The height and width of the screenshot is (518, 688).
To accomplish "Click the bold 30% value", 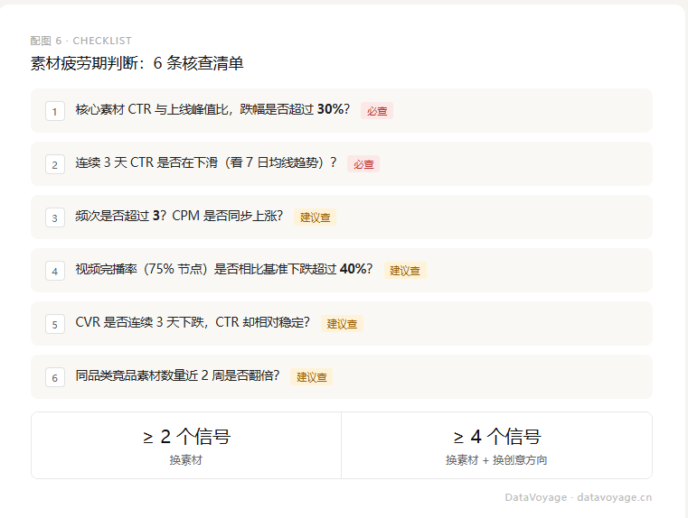I will [x=330, y=109].
